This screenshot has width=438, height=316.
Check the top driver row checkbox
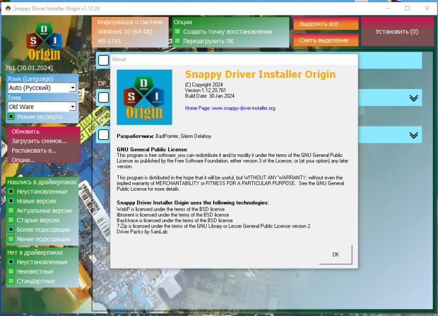(x=104, y=60)
